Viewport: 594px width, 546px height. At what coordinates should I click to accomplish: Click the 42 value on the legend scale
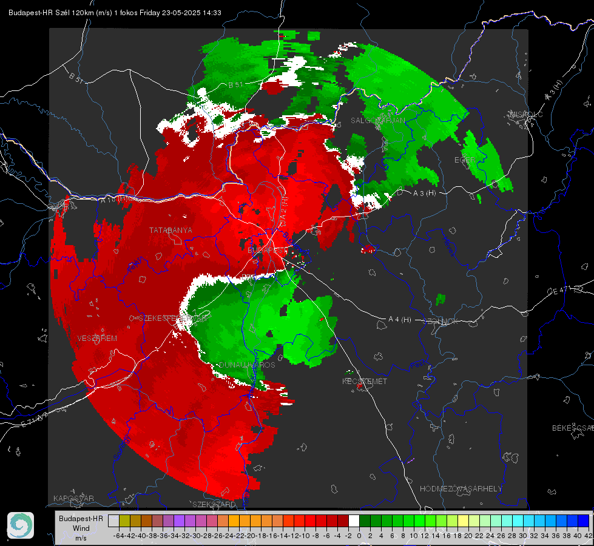(x=589, y=536)
